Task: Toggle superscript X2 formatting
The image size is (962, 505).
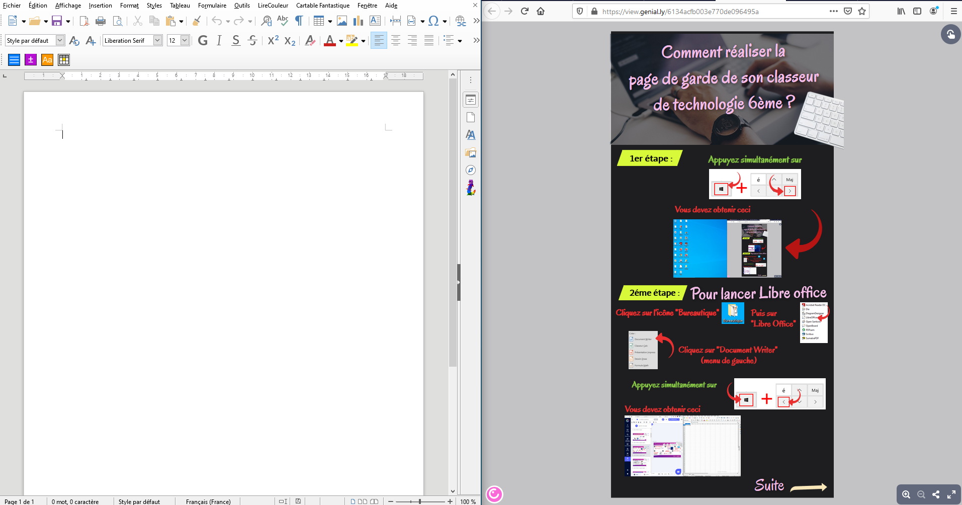Action: tap(273, 40)
